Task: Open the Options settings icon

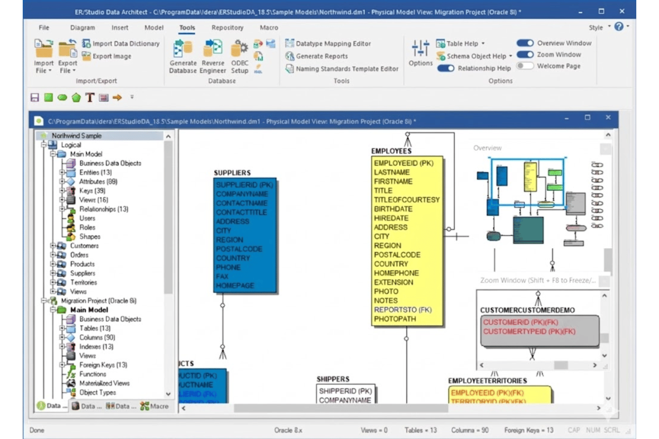Action: tap(420, 48)
